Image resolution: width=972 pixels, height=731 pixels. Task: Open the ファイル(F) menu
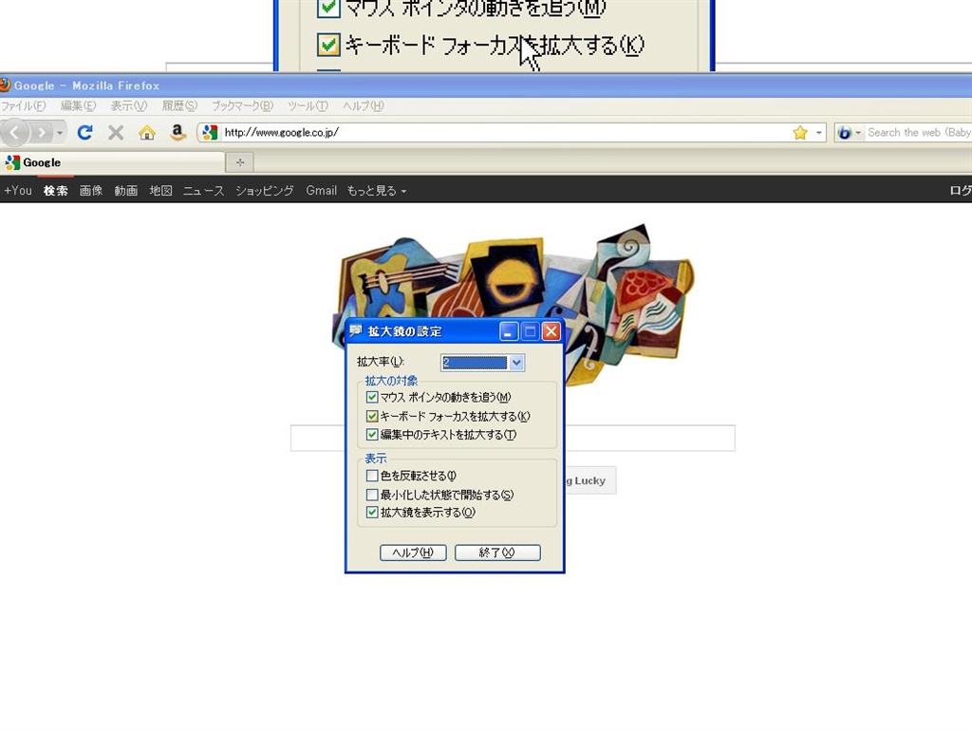point(24,105)
